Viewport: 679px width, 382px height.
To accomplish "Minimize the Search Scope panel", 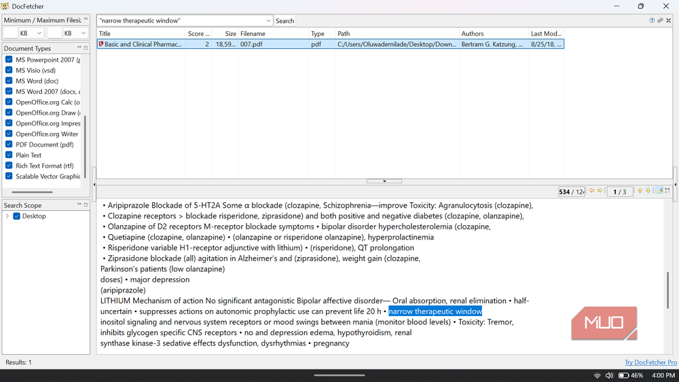I will [79, 204].
